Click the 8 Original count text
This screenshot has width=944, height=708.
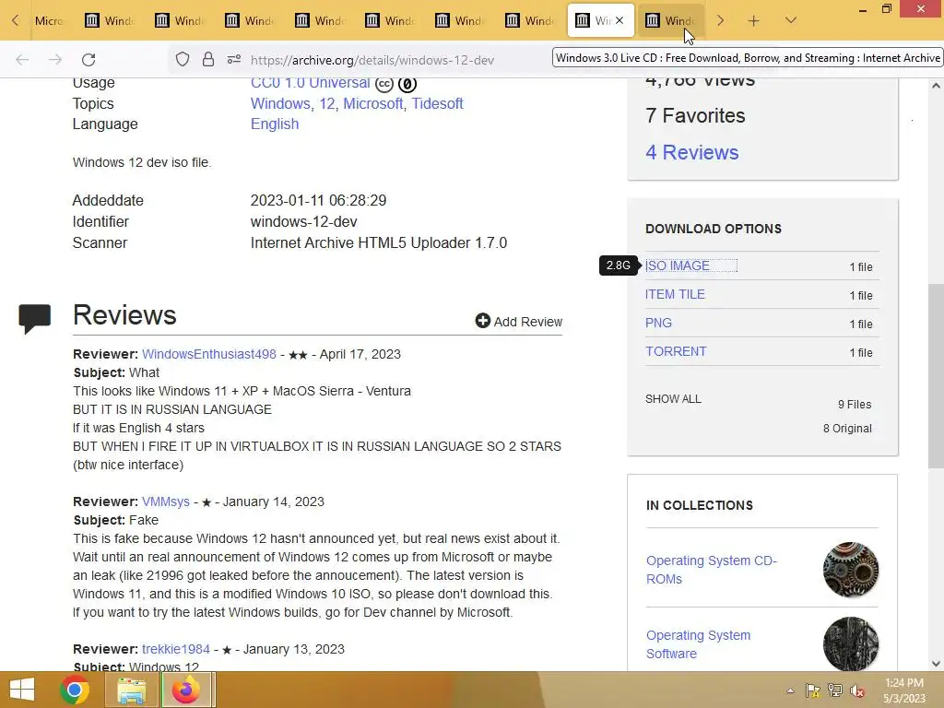(x=848, y=429)
